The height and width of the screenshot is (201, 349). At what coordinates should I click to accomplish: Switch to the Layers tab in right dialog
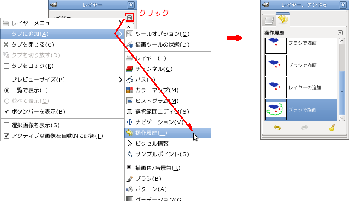pyautogui.click(x=269, y=20)
